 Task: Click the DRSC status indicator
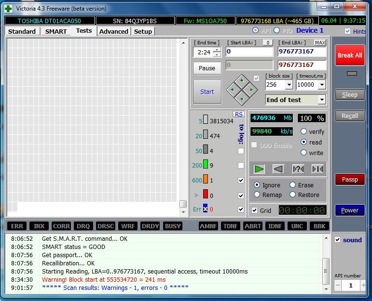106,226
